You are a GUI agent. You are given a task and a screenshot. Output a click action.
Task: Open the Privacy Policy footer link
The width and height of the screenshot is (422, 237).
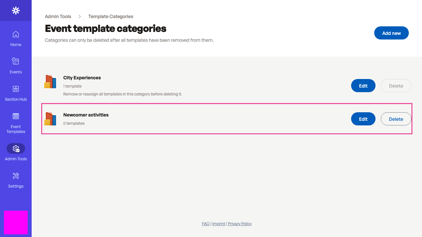[240, 224]
